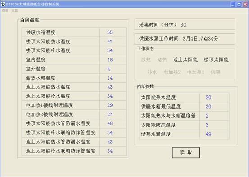249x177 pixels.
Task: Minimize the BZ9200 window
Action: 233,5
